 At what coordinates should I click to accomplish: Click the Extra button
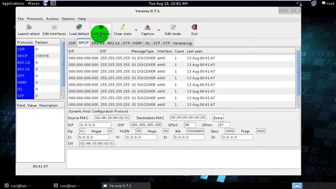click(218, 118)
